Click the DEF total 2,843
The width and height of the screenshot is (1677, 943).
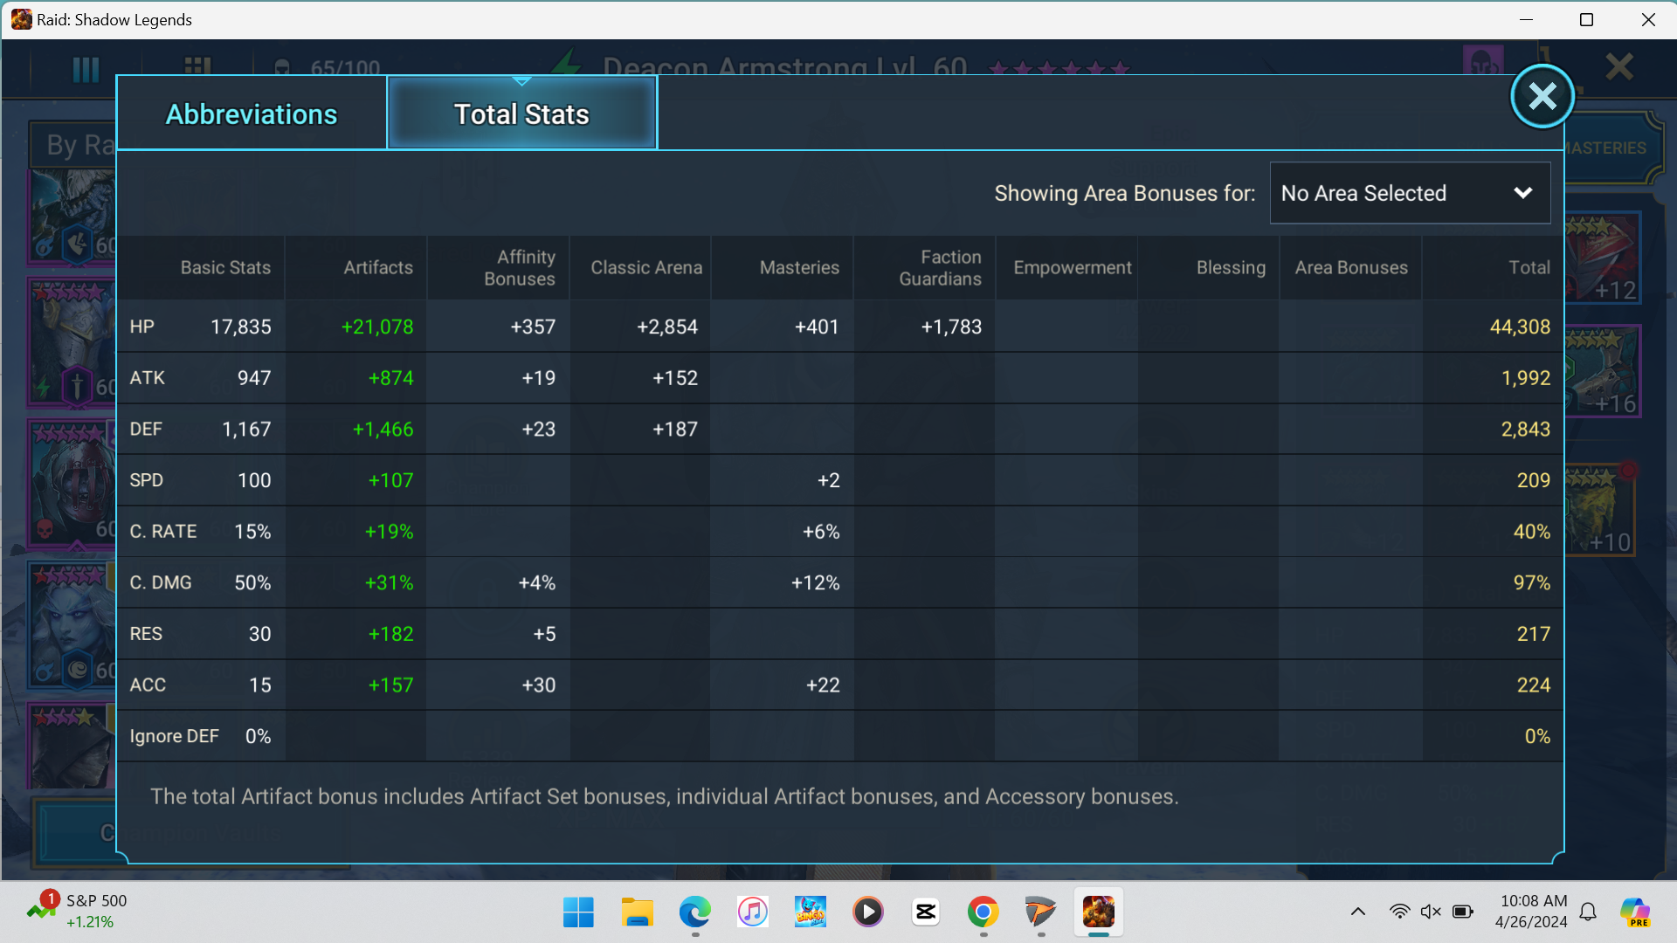[1525, 429]
